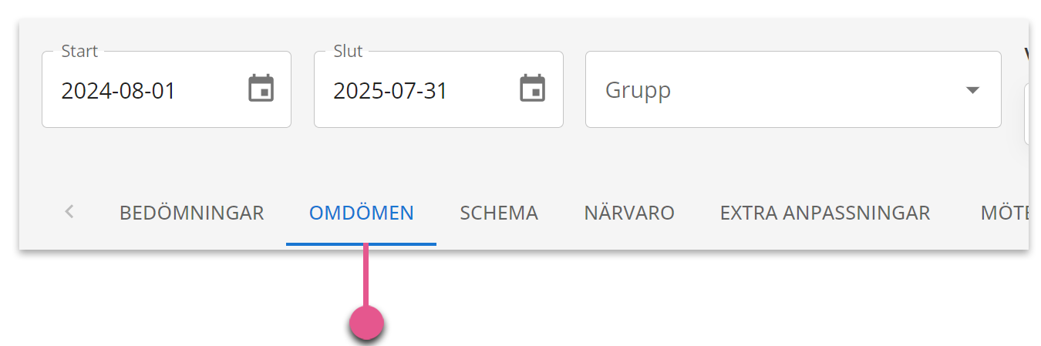Click the cut-off field right of Grupp
Screen dimensions: 1041x346
(x=1026, y=113)
